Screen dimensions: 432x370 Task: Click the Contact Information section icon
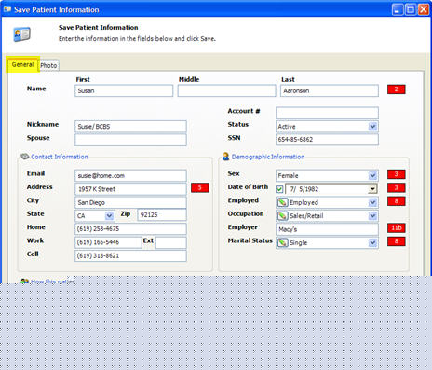point(25,157)
